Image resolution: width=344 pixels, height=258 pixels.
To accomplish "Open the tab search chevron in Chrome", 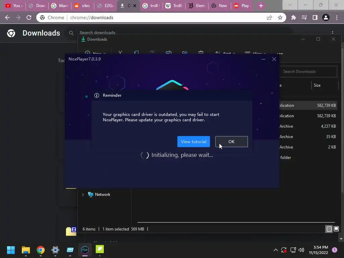I will click(x=290, y=5).
